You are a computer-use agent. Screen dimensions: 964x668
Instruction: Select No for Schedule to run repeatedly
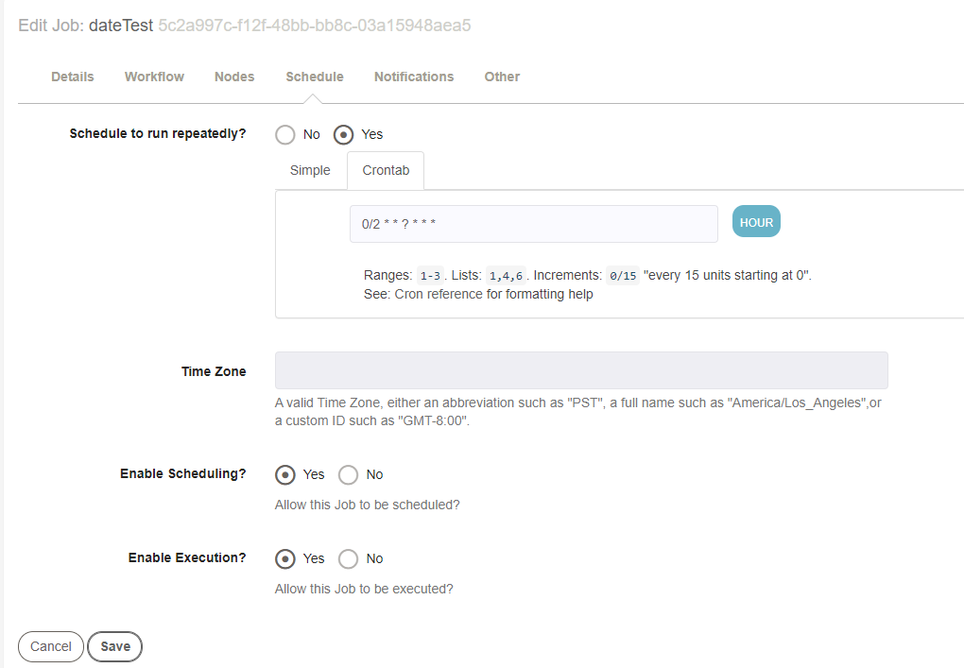285,134
